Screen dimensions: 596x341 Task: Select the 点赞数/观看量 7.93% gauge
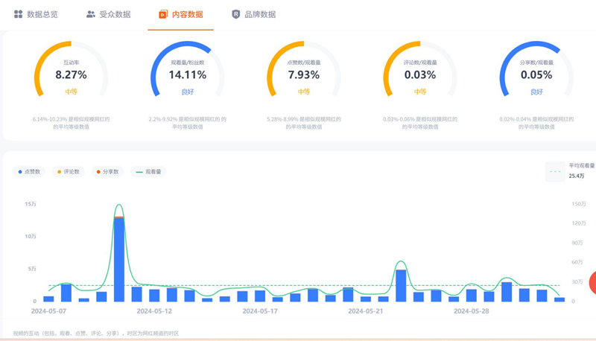pyautogui.click(x=303, y=73)
